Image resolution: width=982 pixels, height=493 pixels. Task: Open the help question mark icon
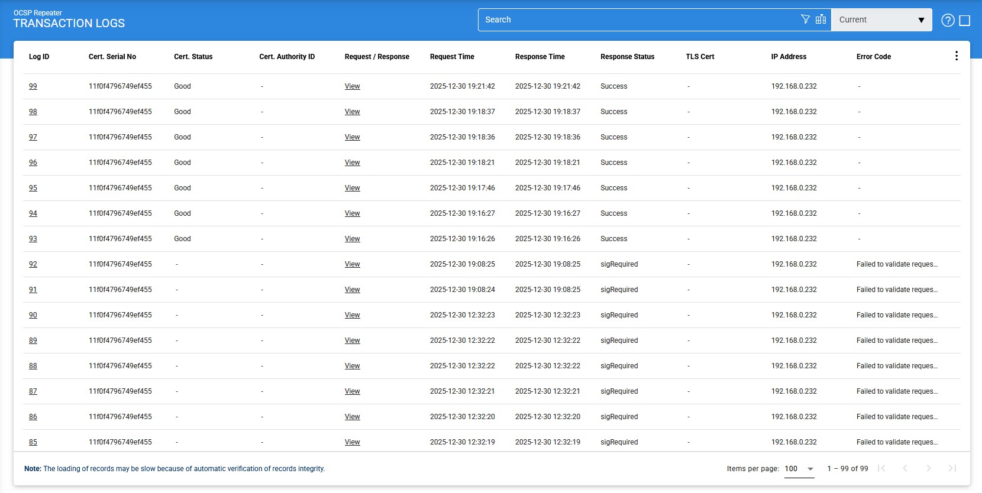pos(948,21)
